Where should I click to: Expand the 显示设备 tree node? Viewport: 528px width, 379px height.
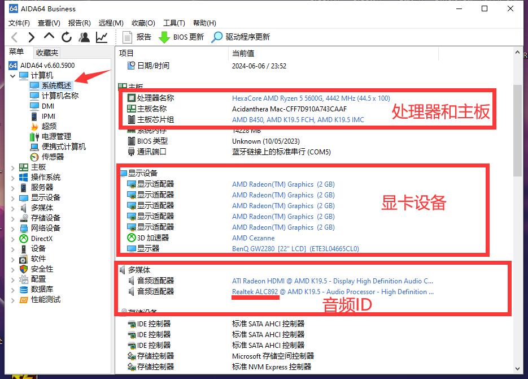13,198
